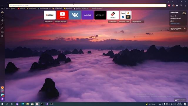
Task: Click the tab manager icon in the title bar
Action: tap(168, 2)
